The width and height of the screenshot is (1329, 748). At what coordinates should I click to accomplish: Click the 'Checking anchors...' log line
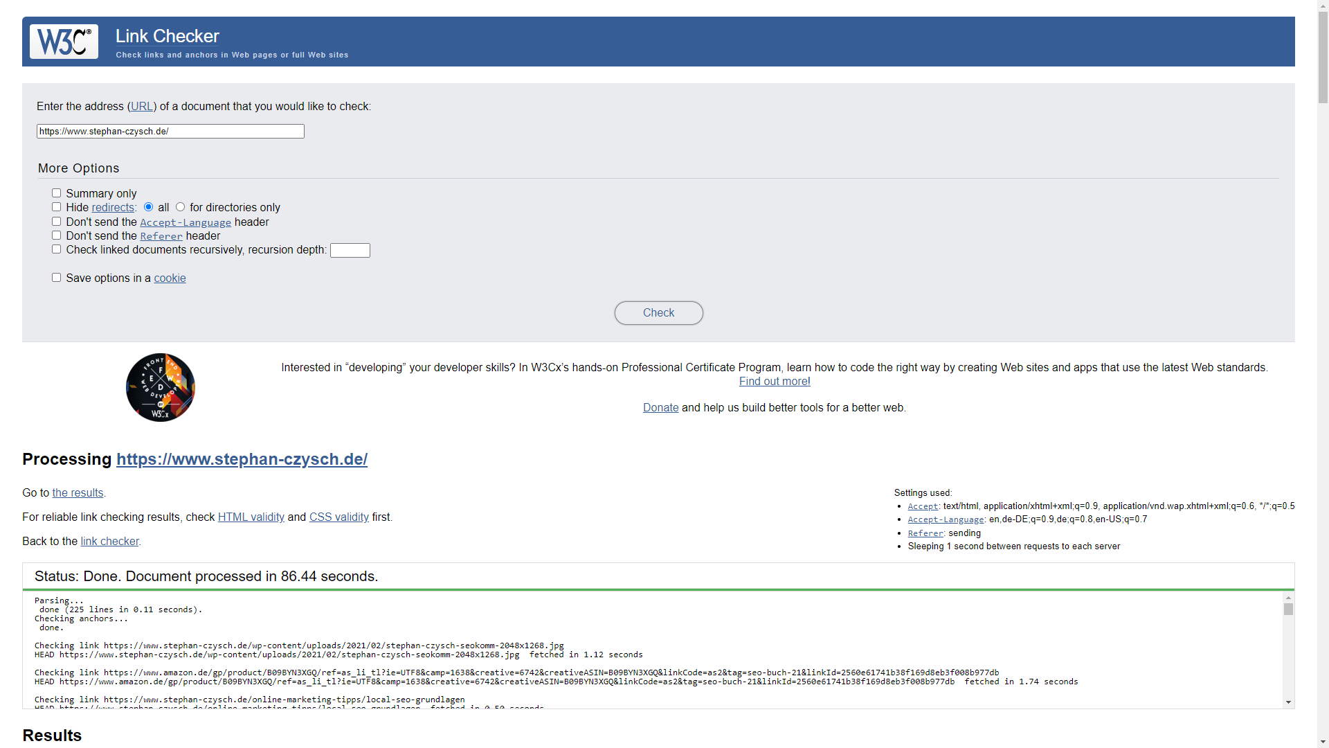(81, 618)
